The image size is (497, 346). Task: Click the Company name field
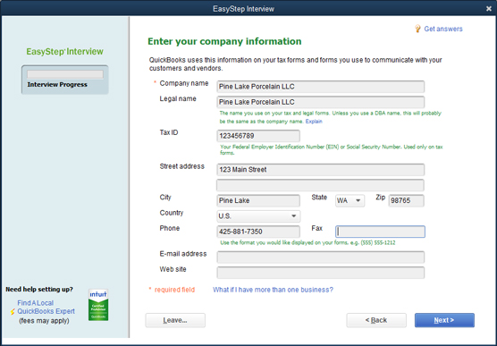coord(320,87)
